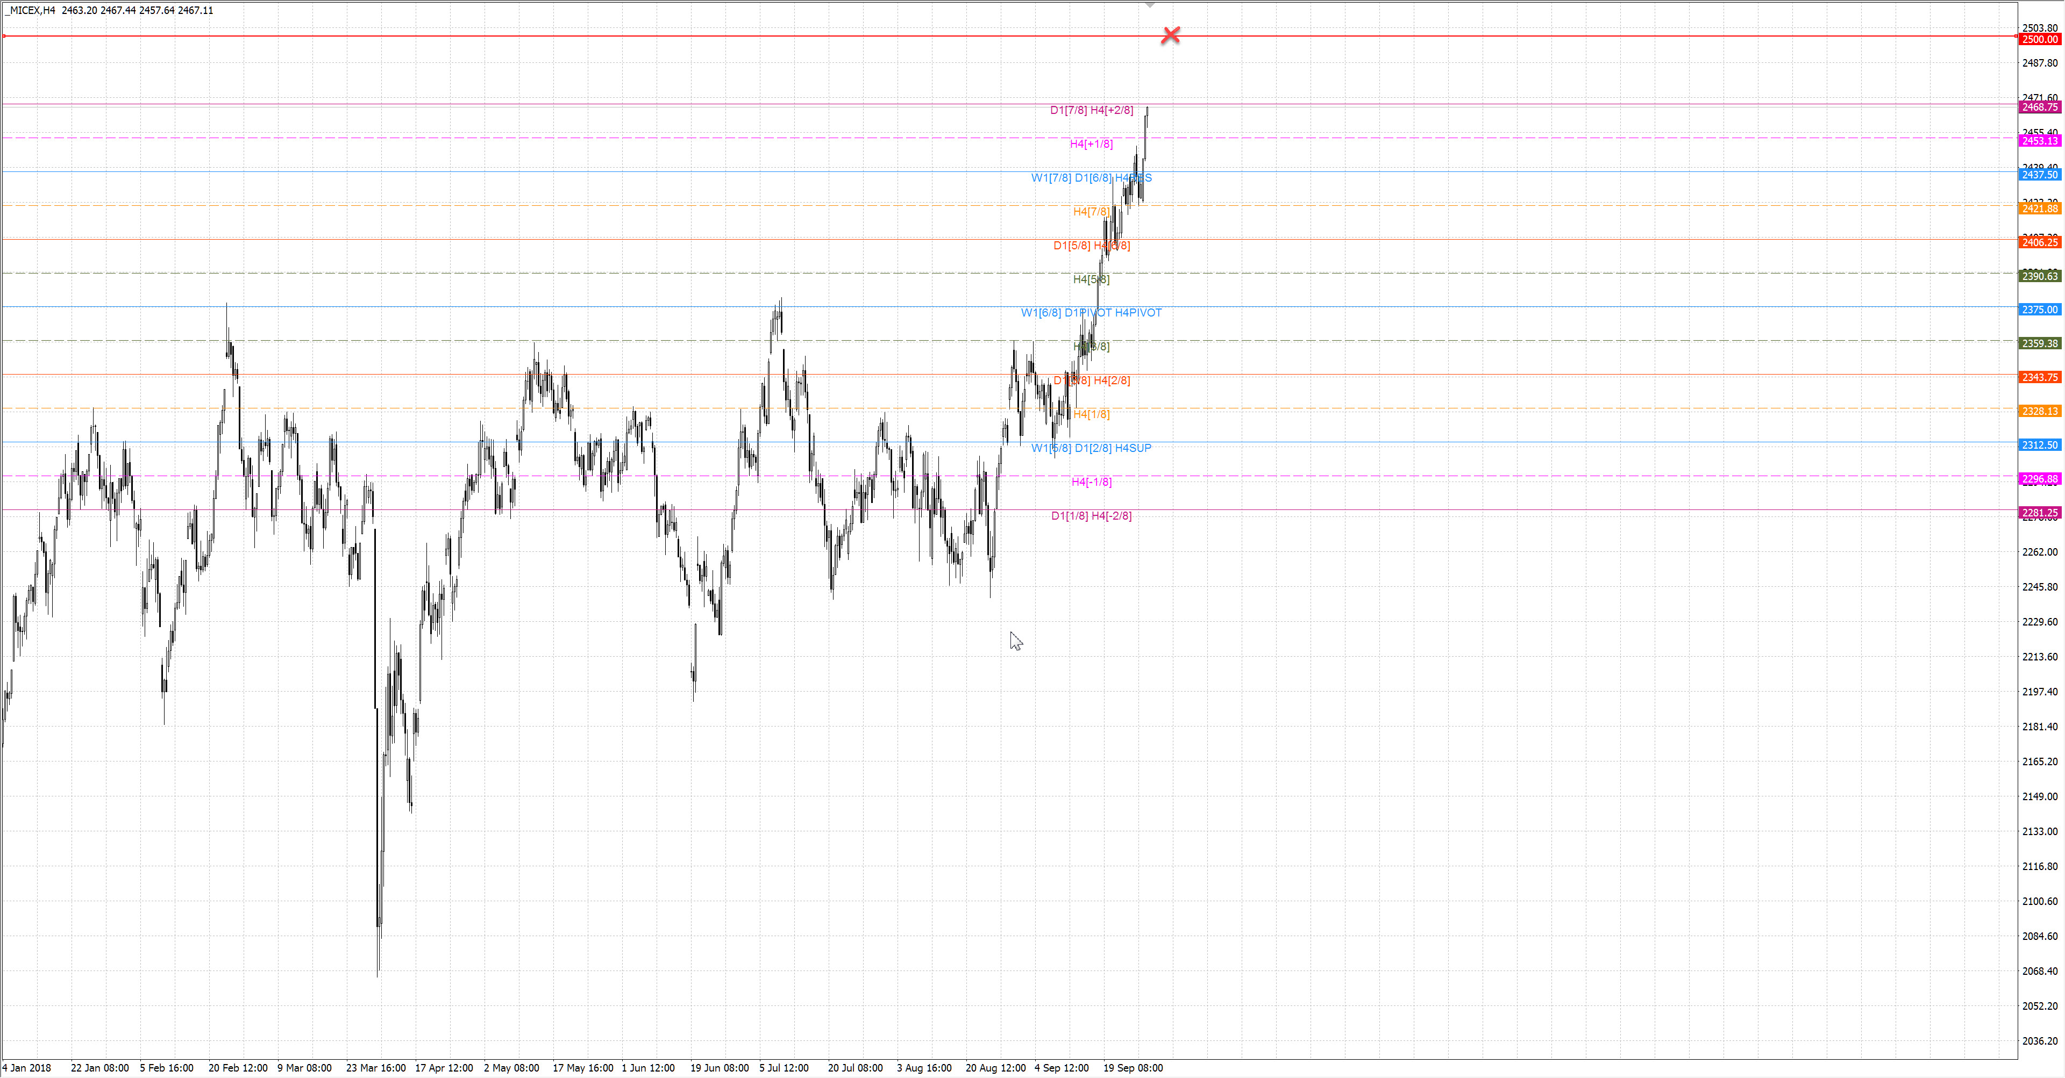The image size is (2065, 1078).
Task: Click the gray chart shift triangle marker
Action: pyautogui.click(x=1150, y=5)
